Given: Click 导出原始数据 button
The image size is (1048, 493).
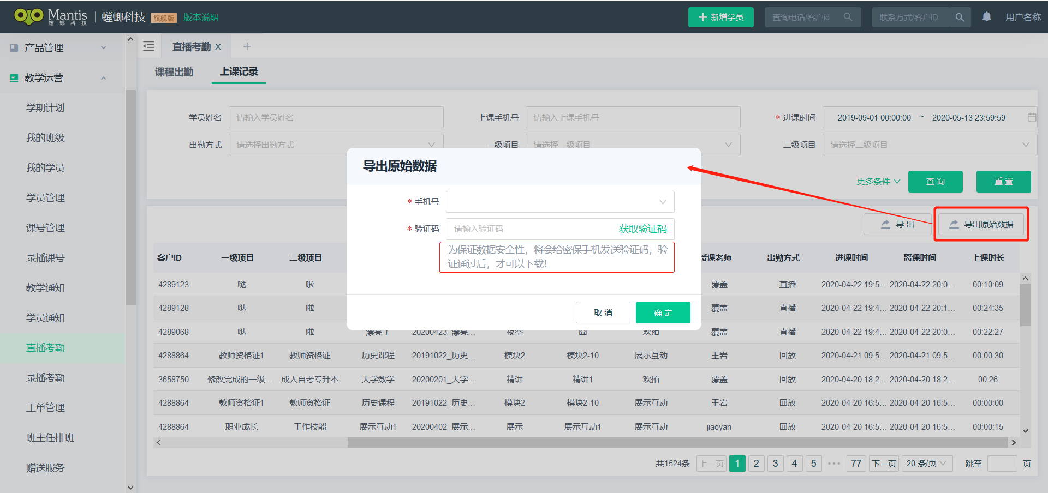Looking at the screenshot, I should (981, 224).
